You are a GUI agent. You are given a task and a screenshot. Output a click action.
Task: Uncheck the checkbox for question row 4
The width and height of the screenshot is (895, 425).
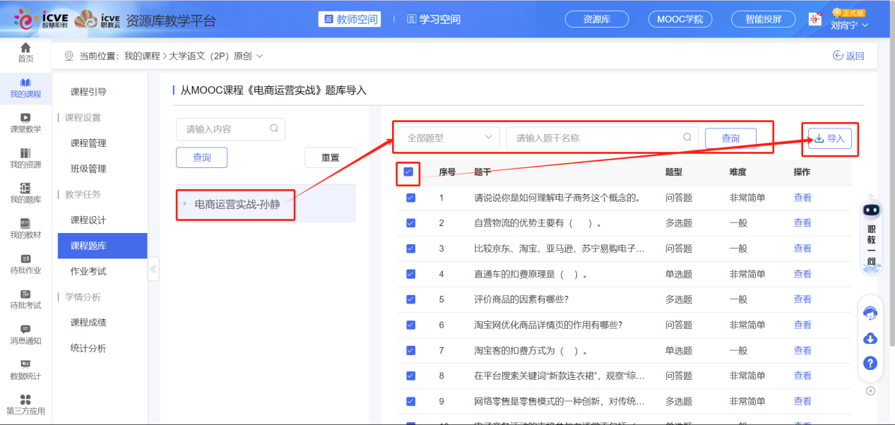coord(410,274)
